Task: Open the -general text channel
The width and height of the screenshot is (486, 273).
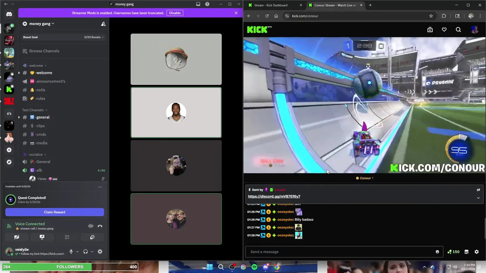Action: [x=63, y=117]
